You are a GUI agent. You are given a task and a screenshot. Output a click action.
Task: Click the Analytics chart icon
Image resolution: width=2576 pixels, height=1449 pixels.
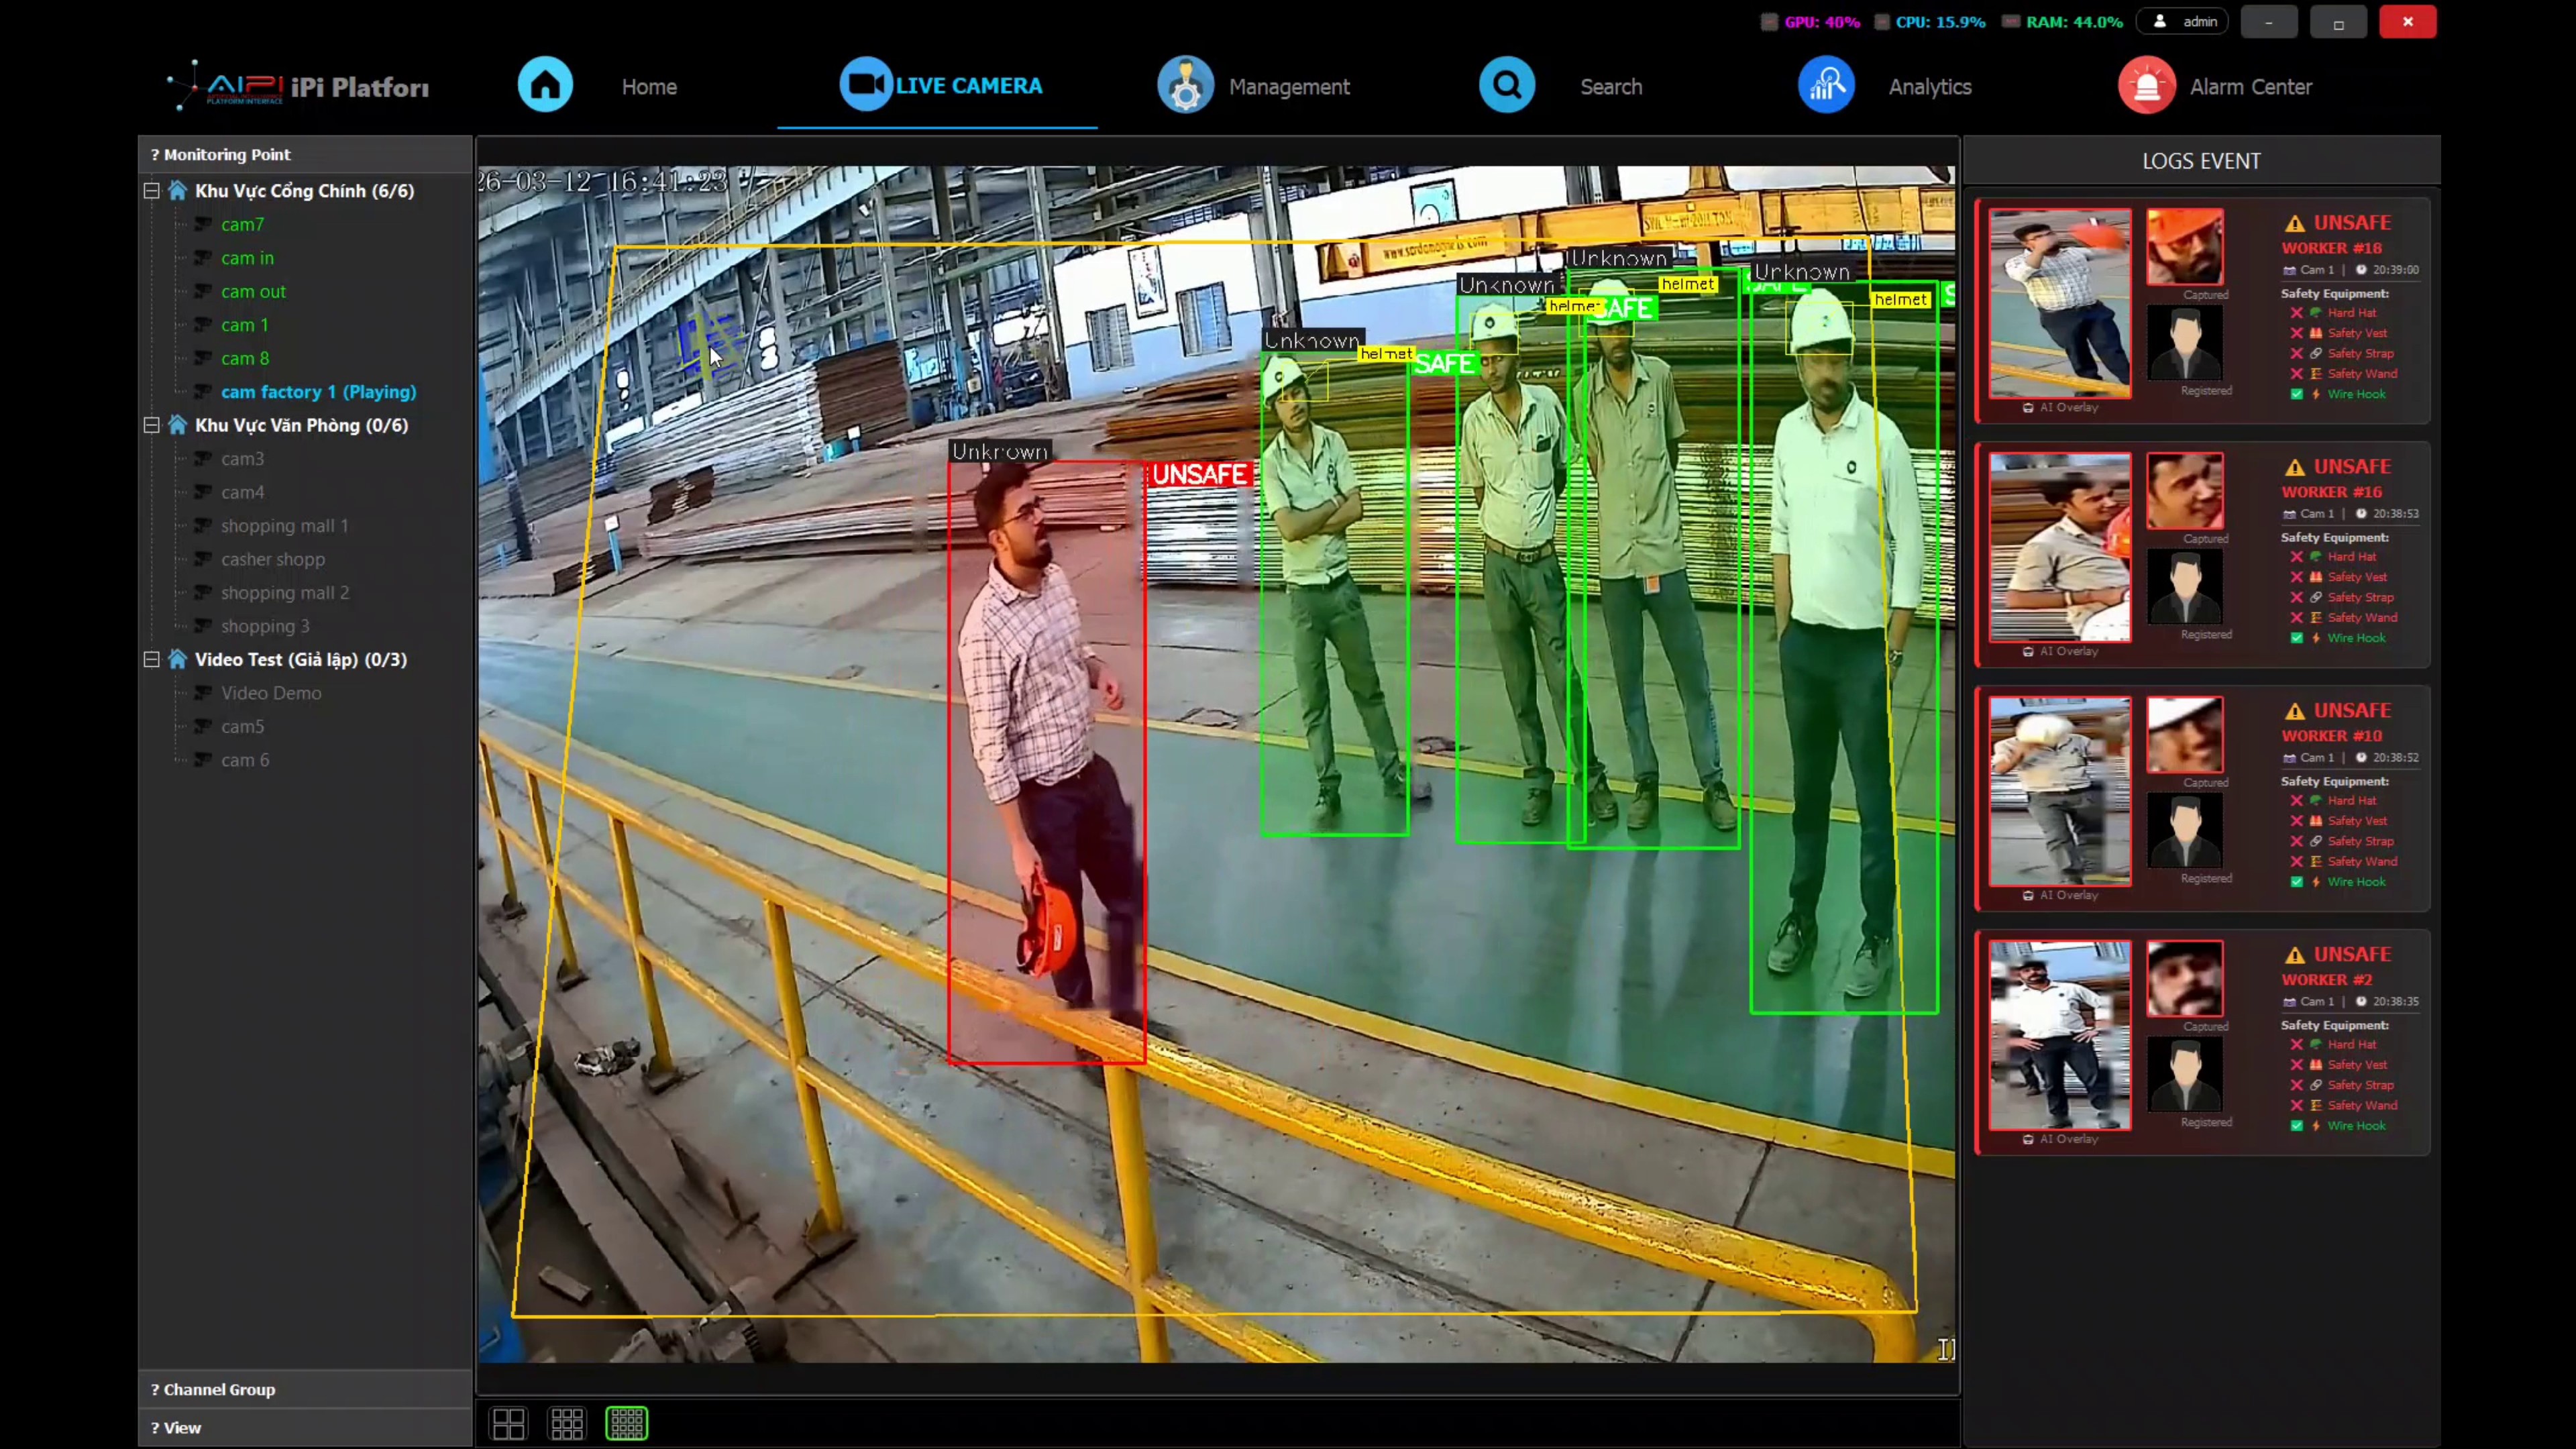coord(1826,85)
